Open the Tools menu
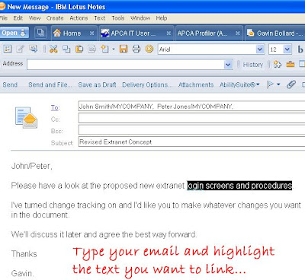Screen dimensions: 305x280 tap(118, 18)
